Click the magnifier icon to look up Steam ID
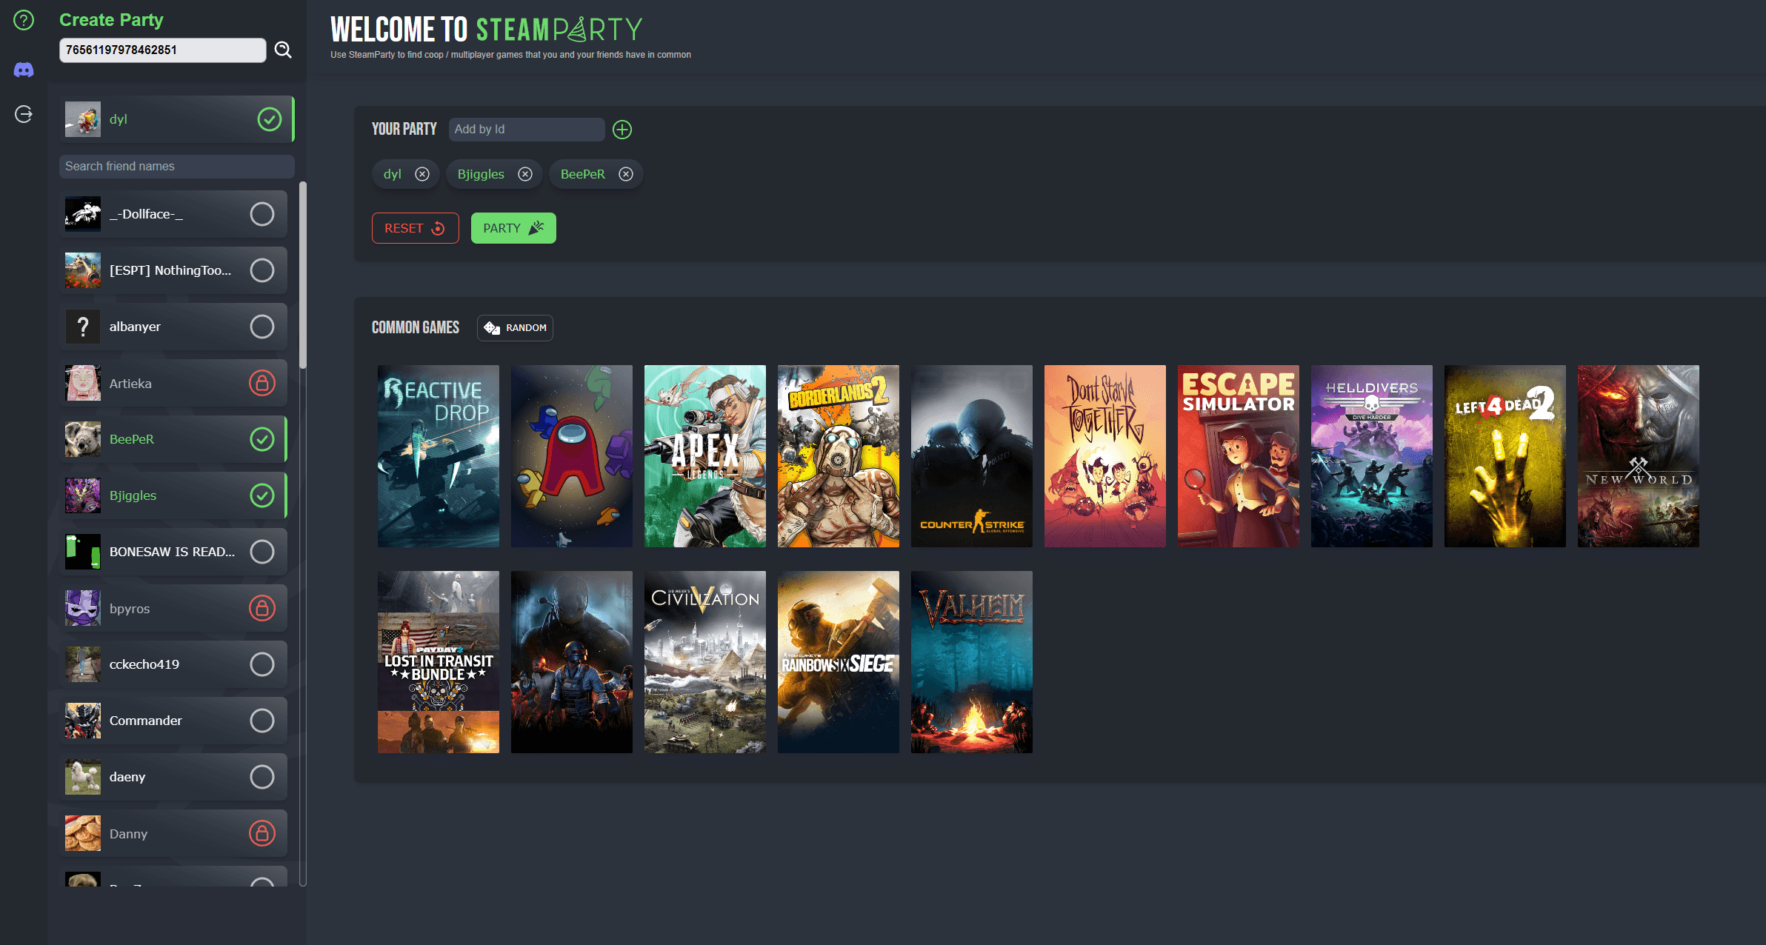This screenshot has height=945, width=1766. point(282,50)
